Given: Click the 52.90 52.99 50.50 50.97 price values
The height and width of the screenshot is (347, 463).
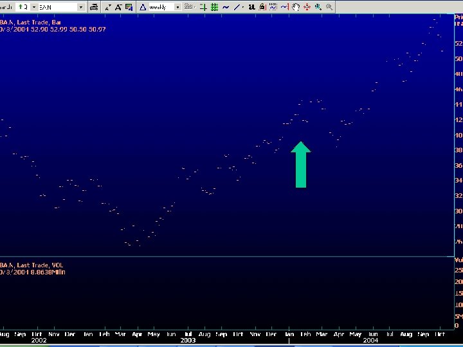Looking at the screenshot, I should click(x=68, y=29).
